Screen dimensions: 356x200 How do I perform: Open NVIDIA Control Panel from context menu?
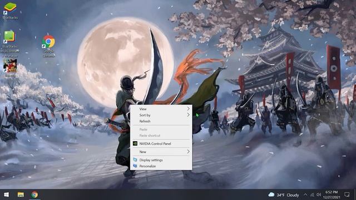point(161,143)
